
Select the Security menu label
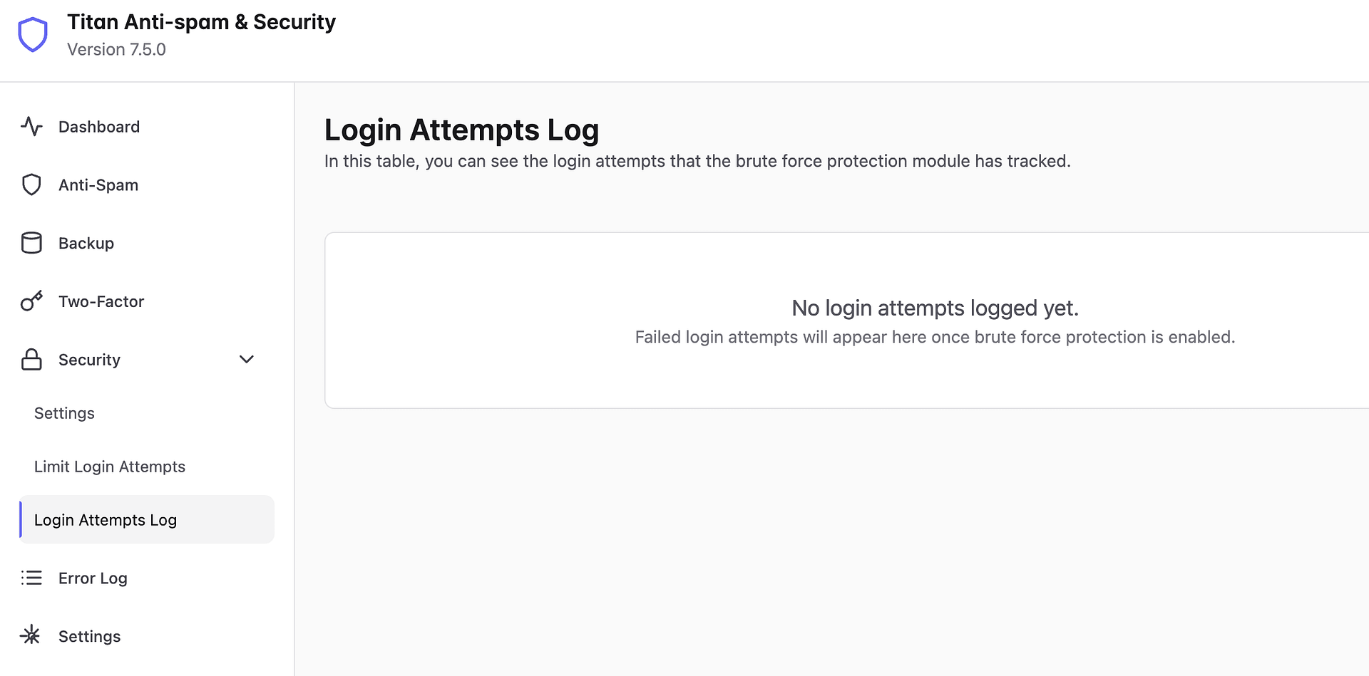point(89,360)
